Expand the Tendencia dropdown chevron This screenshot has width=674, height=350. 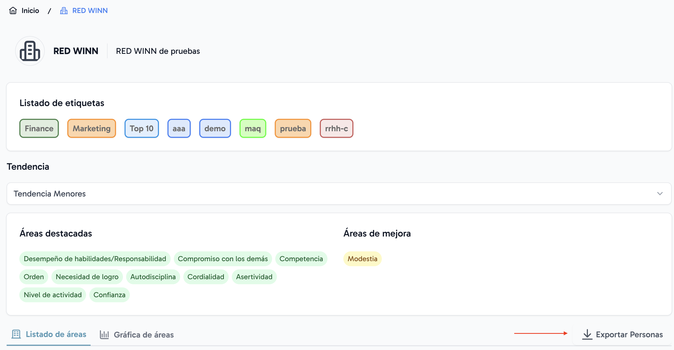[660, 194]
